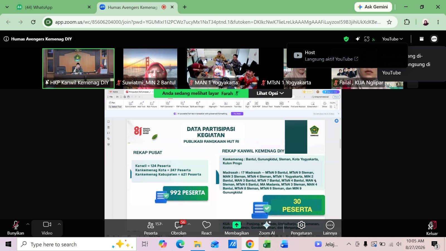Open Zoom AI from the meeting toolbar
This screenshot has width=446, height=251.
pyautogui.click(x=267, y=228)
